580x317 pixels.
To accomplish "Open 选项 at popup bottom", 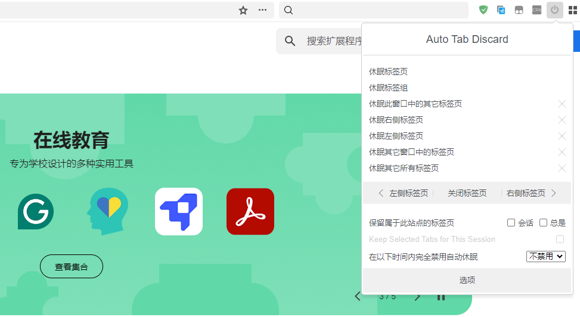I will tap(467, 280).
